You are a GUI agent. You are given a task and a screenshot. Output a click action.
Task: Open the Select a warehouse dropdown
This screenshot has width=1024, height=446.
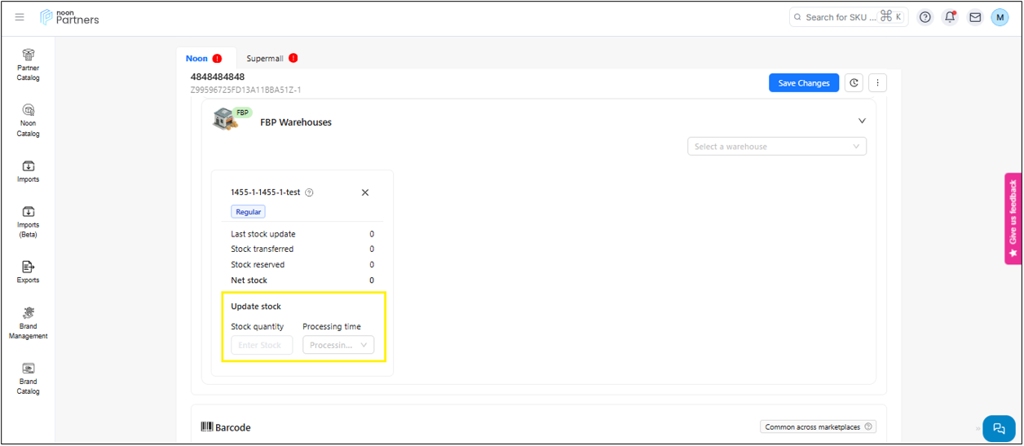(x=776, y=147)
